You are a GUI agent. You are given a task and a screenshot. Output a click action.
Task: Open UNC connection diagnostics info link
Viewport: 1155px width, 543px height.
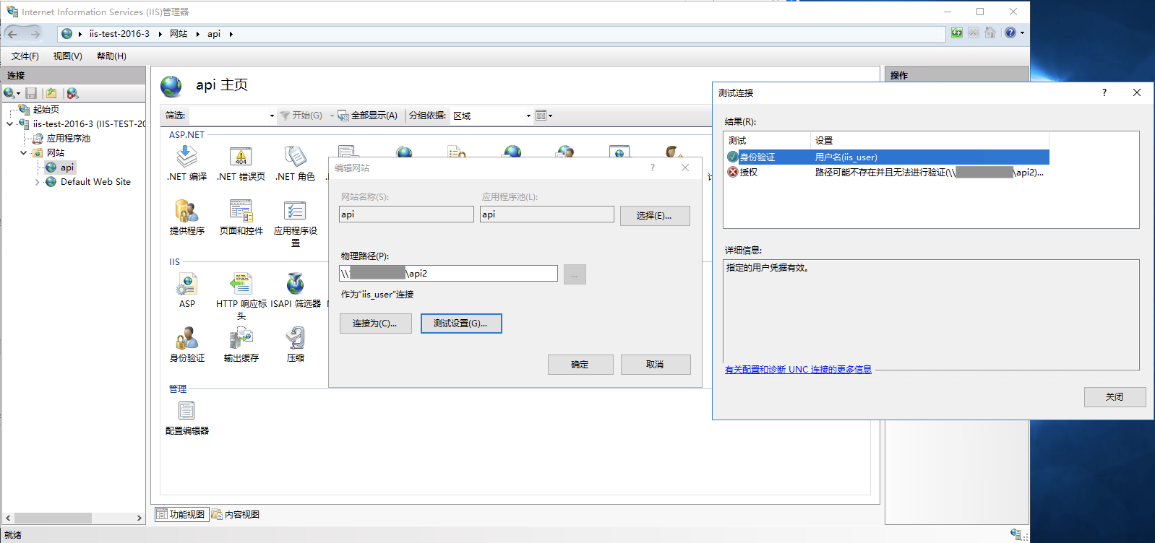(798, 370)
